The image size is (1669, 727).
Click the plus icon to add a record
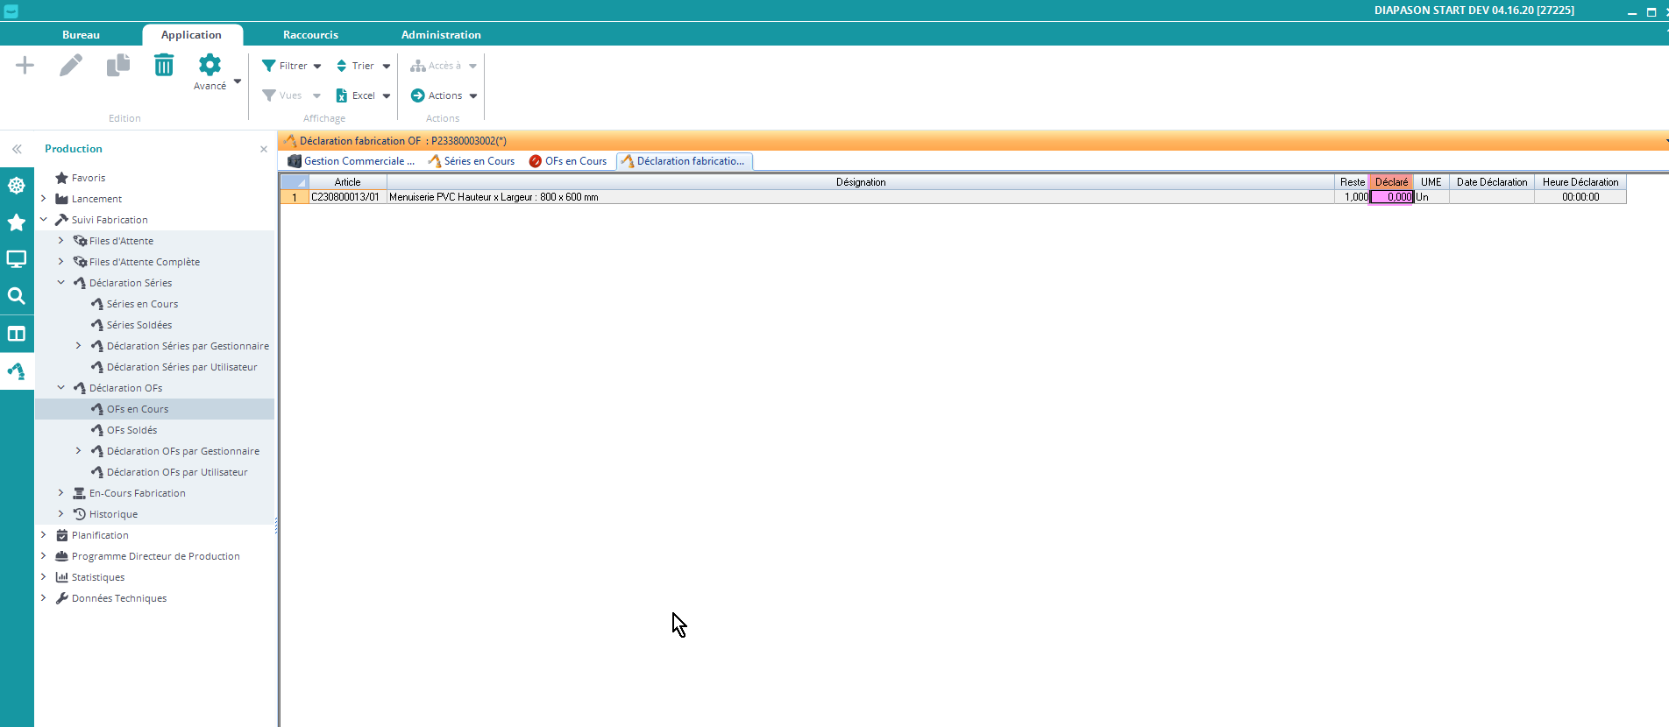25,66
